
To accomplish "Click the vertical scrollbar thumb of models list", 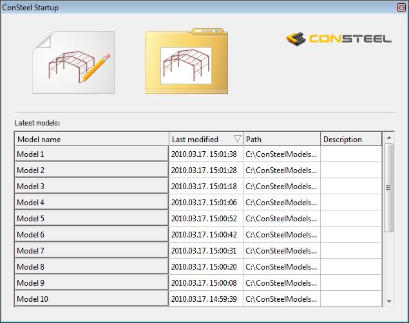I will tap(389, 187).
